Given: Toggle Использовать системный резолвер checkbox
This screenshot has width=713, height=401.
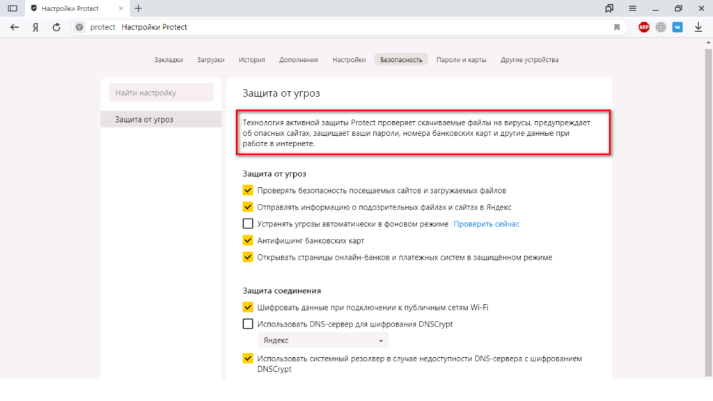Looking at the screenshot, I should (x=248, y=359).
